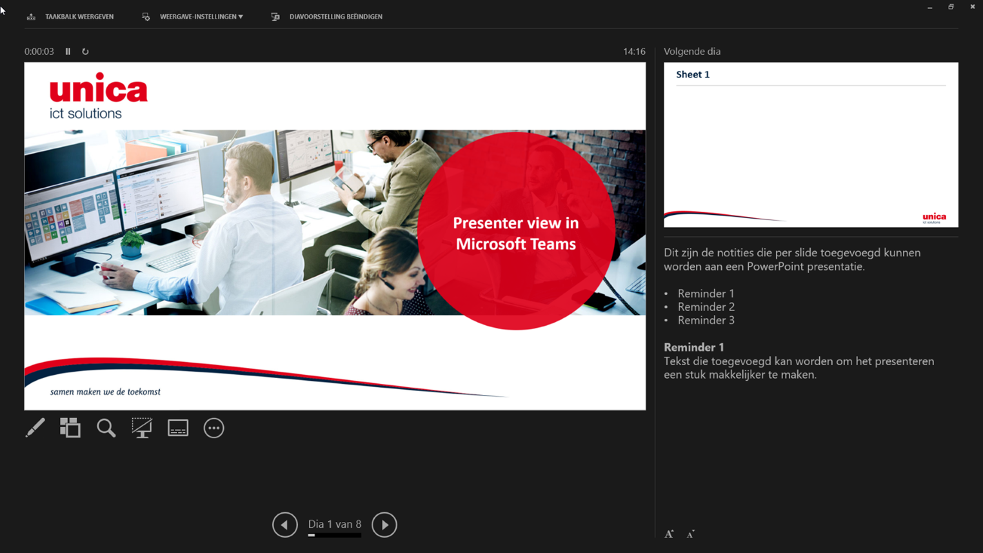983x553 pixels.
Task: Go to previous slide arrow
Action: click(285, 525)
